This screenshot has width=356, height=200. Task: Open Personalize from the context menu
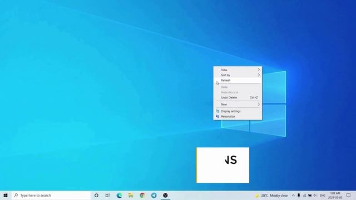238,116
